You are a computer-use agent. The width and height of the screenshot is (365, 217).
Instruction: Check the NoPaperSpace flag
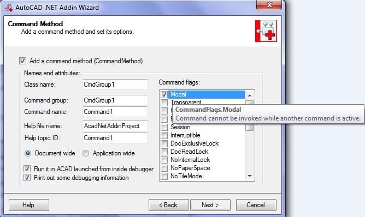(x=164, y=168)
